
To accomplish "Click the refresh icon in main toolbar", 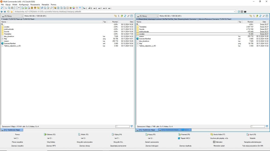I will click(x=2, y=8).
